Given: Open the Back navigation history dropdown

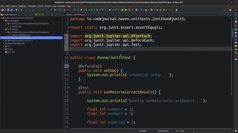Looking at the screenshot, I should click(167, 10).
